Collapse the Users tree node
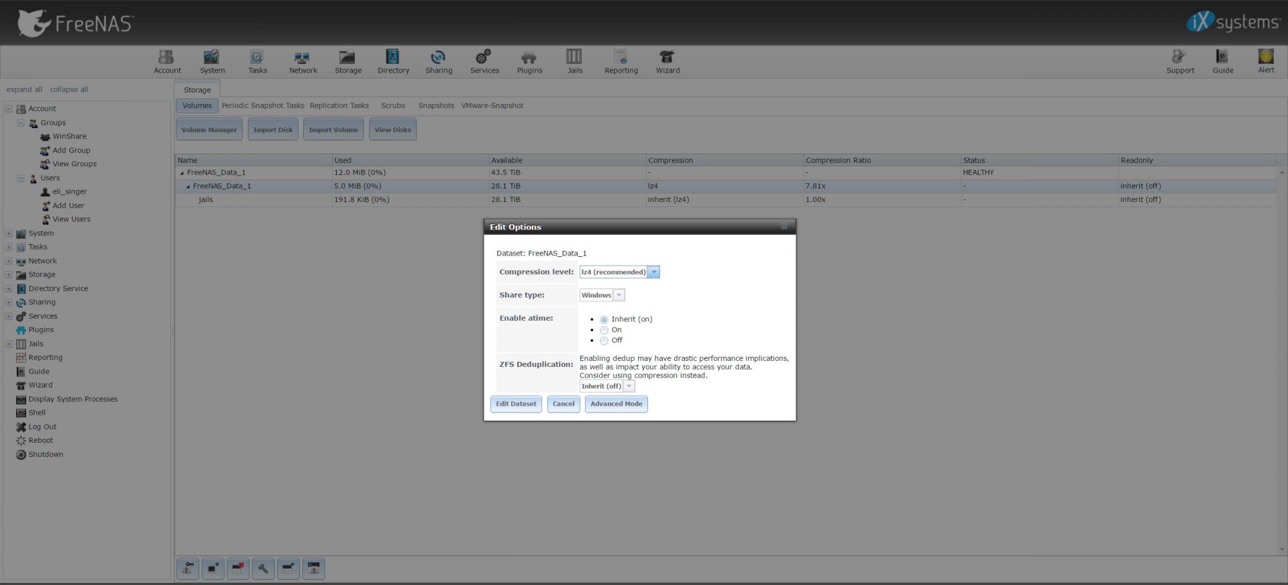1288x585 pixels. pyautogui.click(x=21, y=178)
